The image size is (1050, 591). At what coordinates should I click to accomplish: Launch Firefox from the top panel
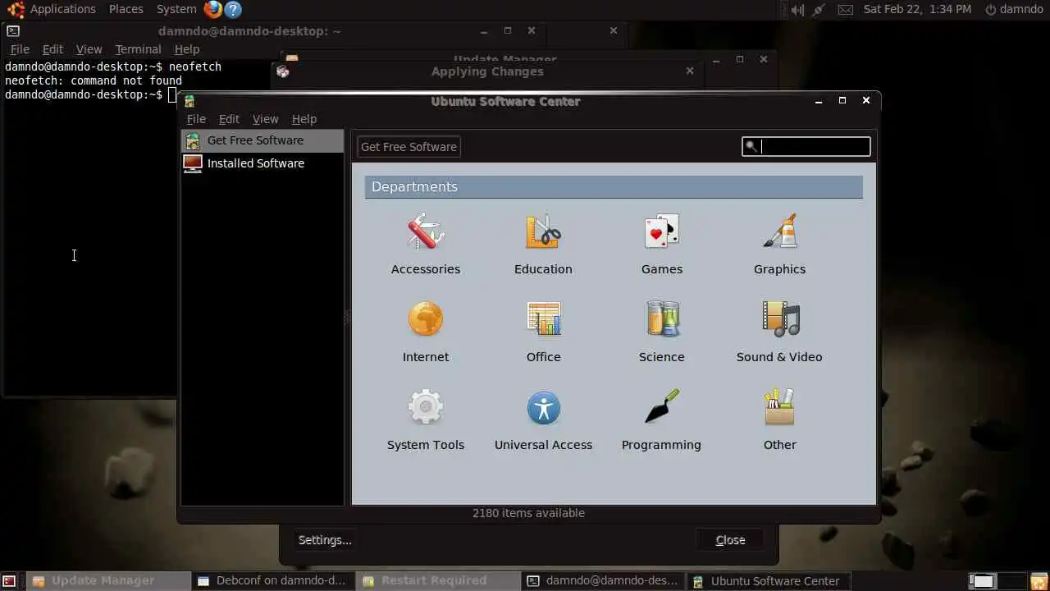[212, 9]
